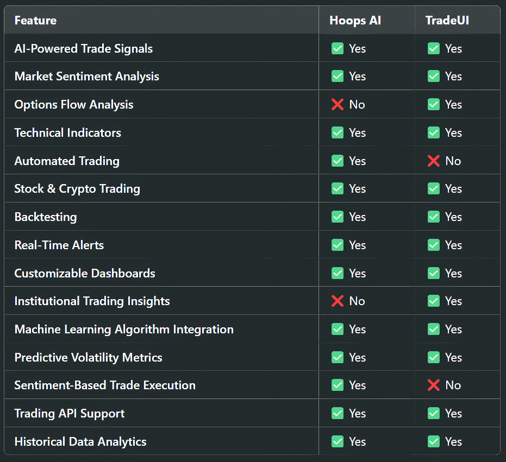This screenshot has height=462, width=506.
Task: Click the TradeUI check icon for Market Sentiment Analysis
Action: coord(434,77)
